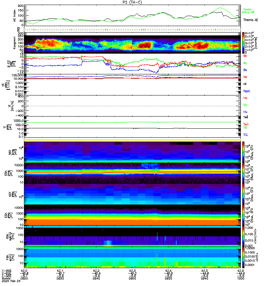Select the green Ti parallel legend label
This screenshot has height=286, width=268.
pyautogui.click(x=245, y=128)
